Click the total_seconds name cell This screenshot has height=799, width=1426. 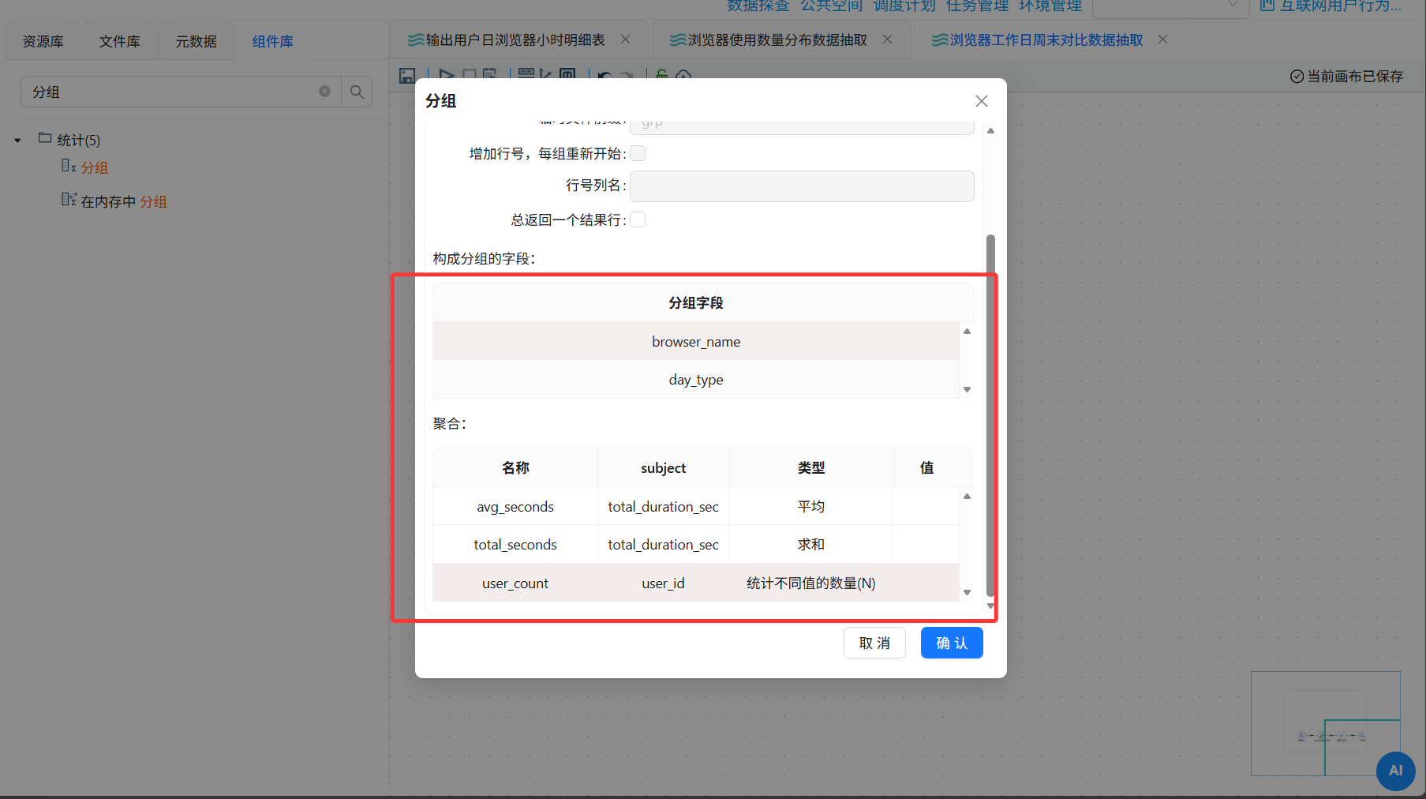(515, 544)
